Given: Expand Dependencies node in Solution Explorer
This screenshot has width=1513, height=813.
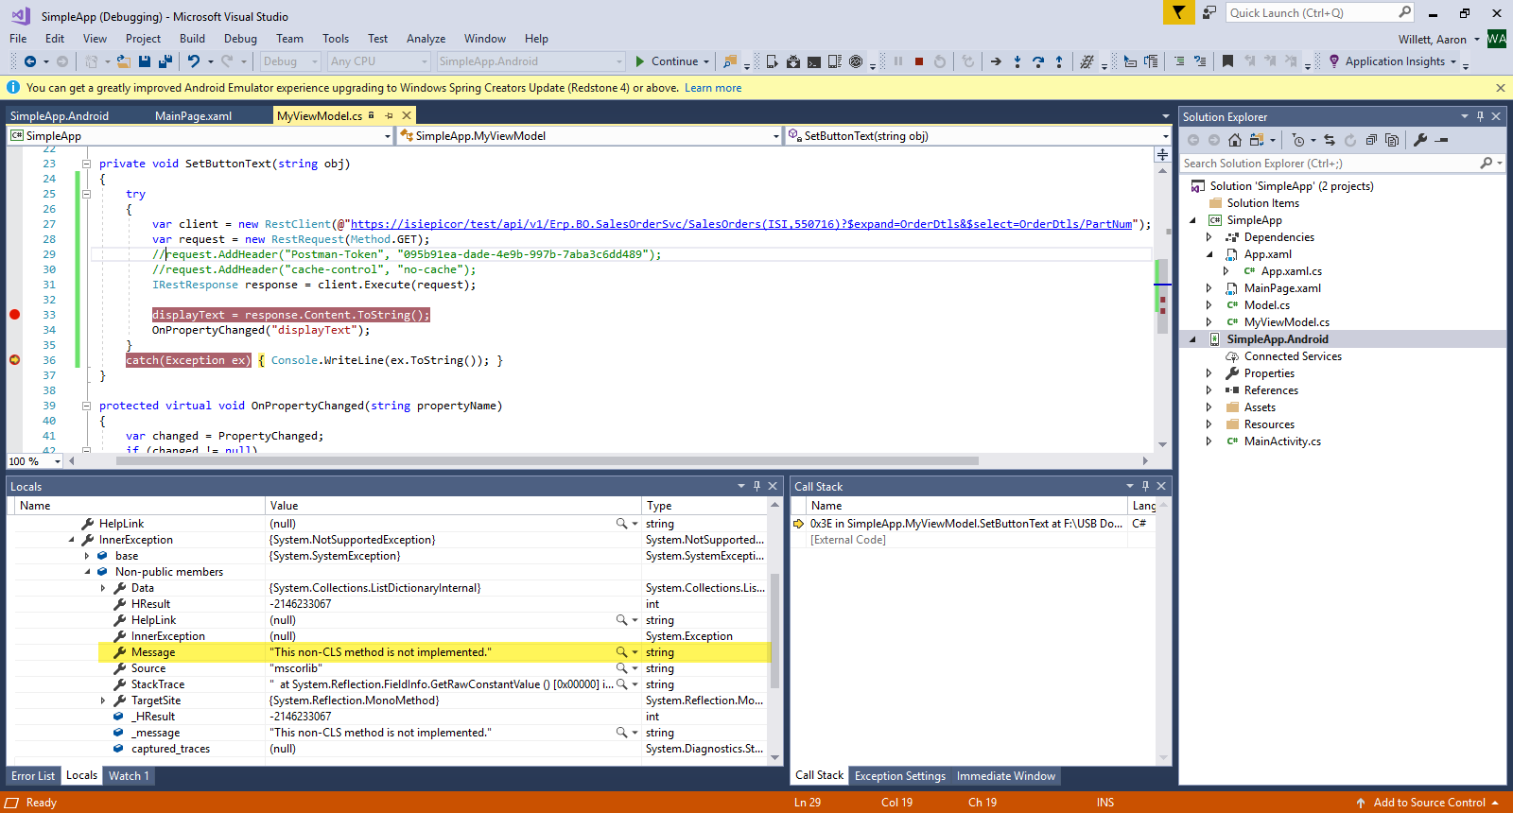Looking at the screenshot, I should click(1209, 237).
